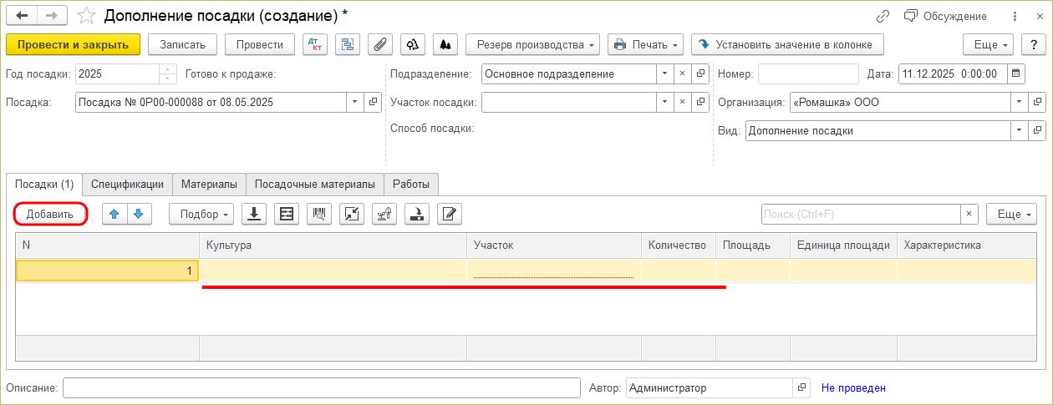Move the row down with the arrow
The image size is (1053, 405).
click(139, 214)
